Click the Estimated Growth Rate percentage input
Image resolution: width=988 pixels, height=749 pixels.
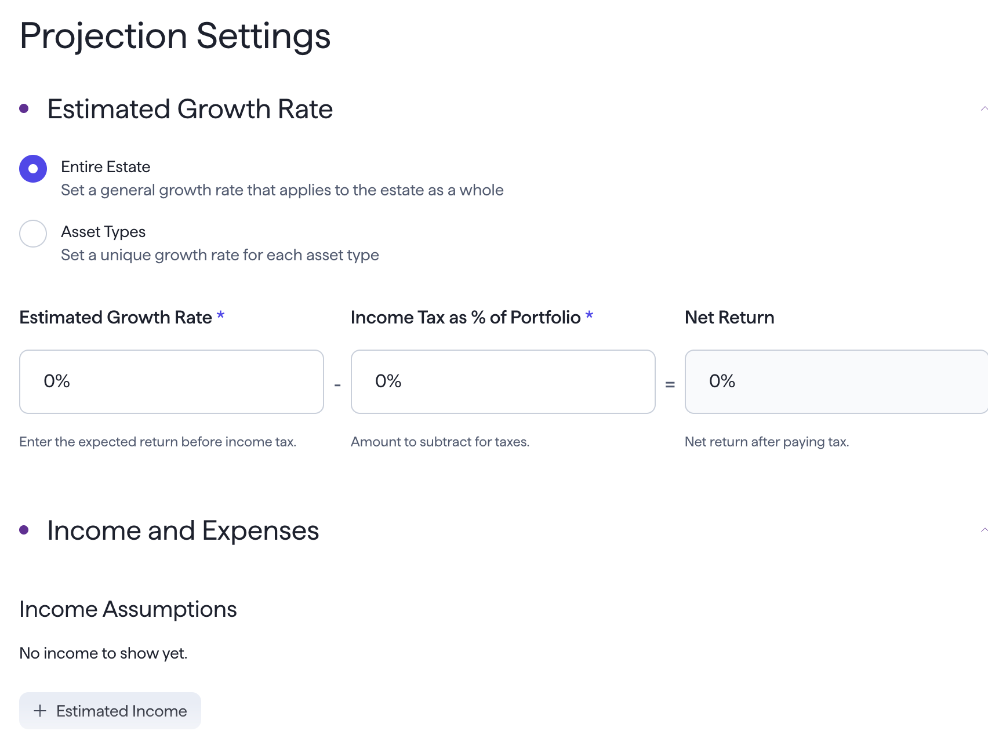click(x=171, y=381)
